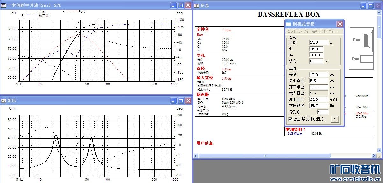Screen dimensions: 383x183
Task: Click the 开口半径 input field
Action: (319, 87)
